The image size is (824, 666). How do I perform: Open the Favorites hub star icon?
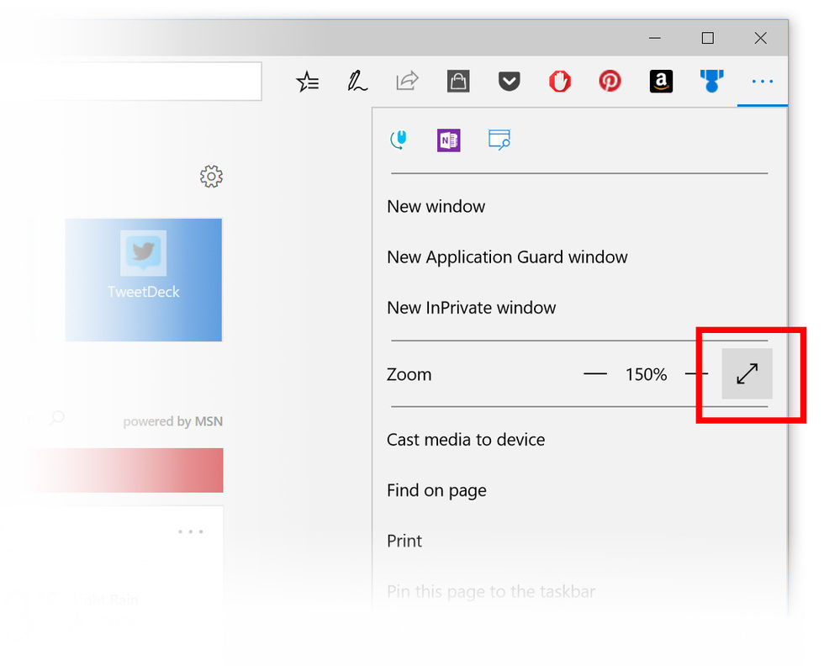pyautogui.click(x=308, y=82)
